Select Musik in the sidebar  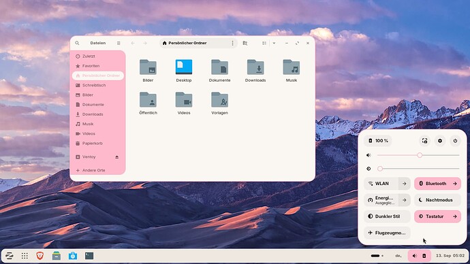97,124
